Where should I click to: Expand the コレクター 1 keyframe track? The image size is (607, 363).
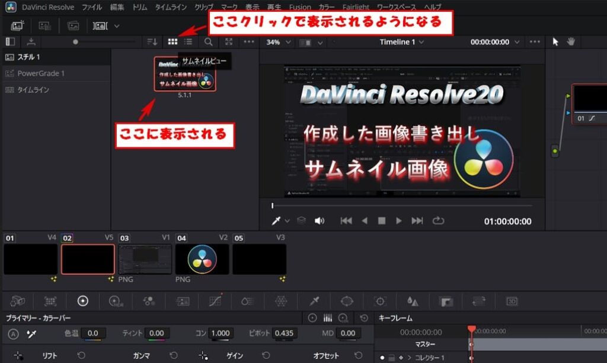click(x=409, y=358)
